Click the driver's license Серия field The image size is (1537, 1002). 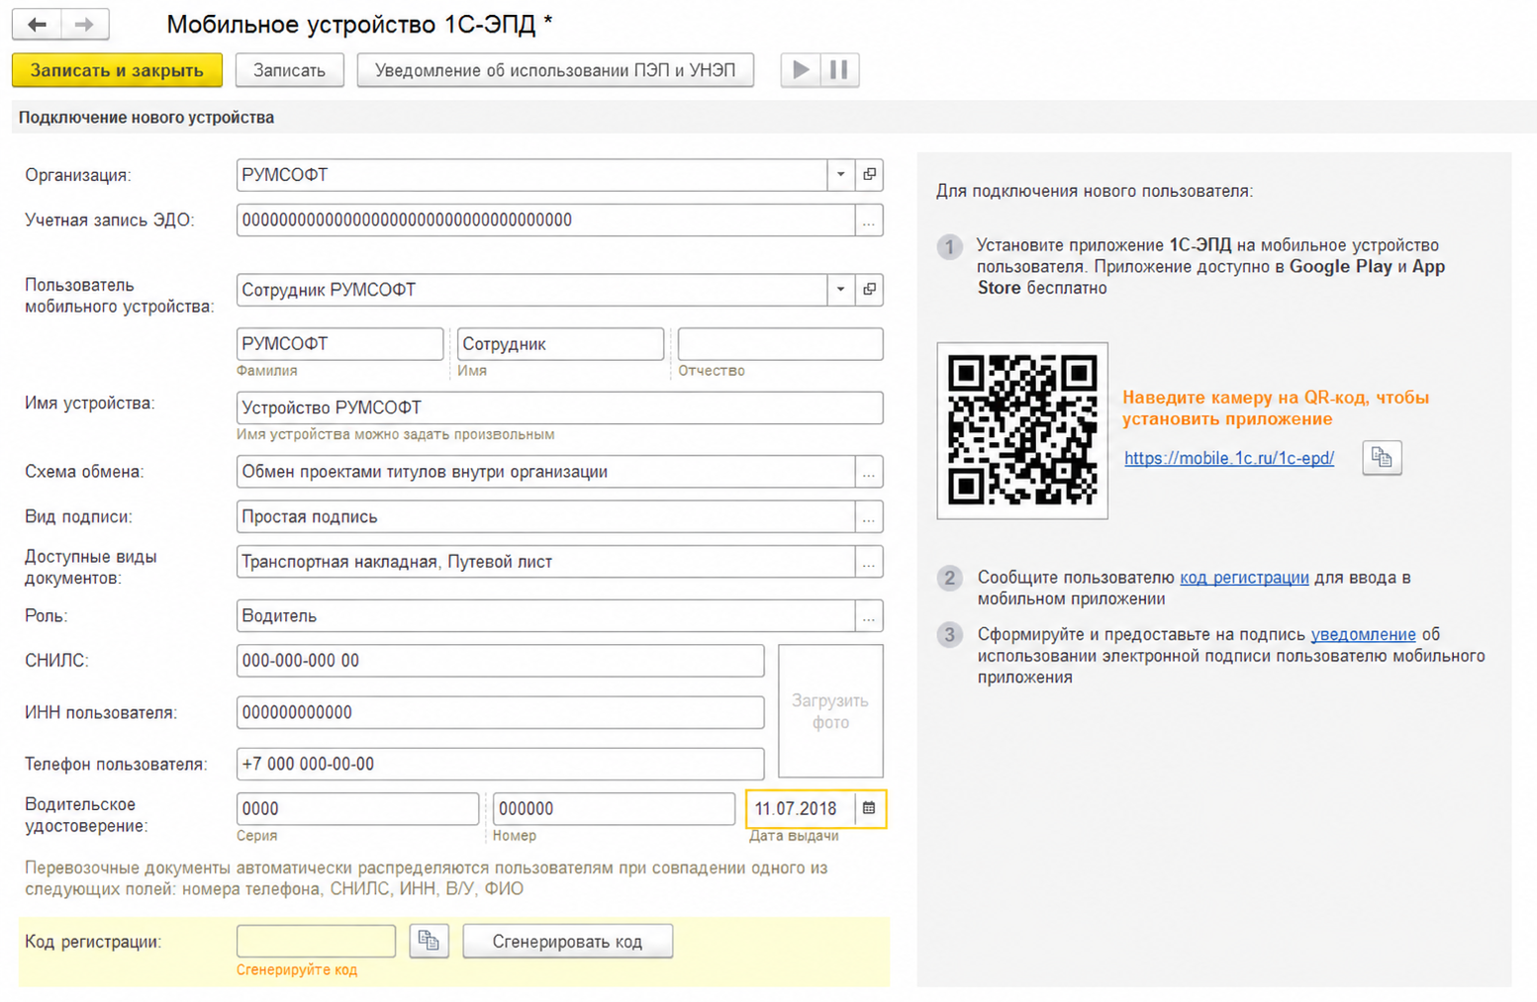point(357,808)
